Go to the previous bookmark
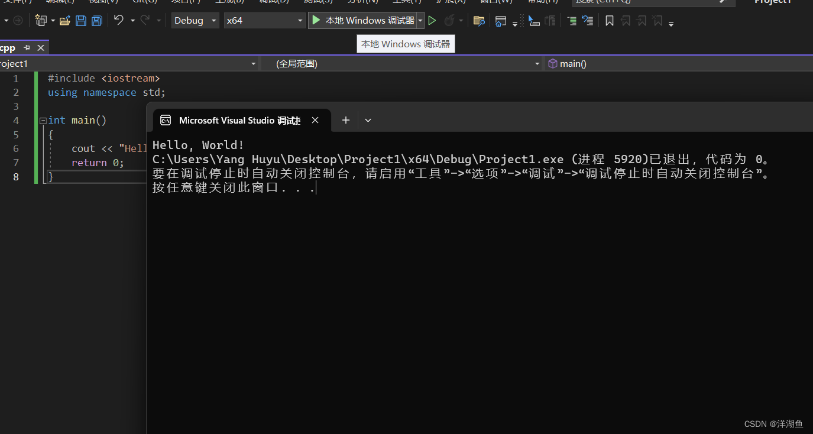This screenshot has height=434, width=813. coord(626,20)
